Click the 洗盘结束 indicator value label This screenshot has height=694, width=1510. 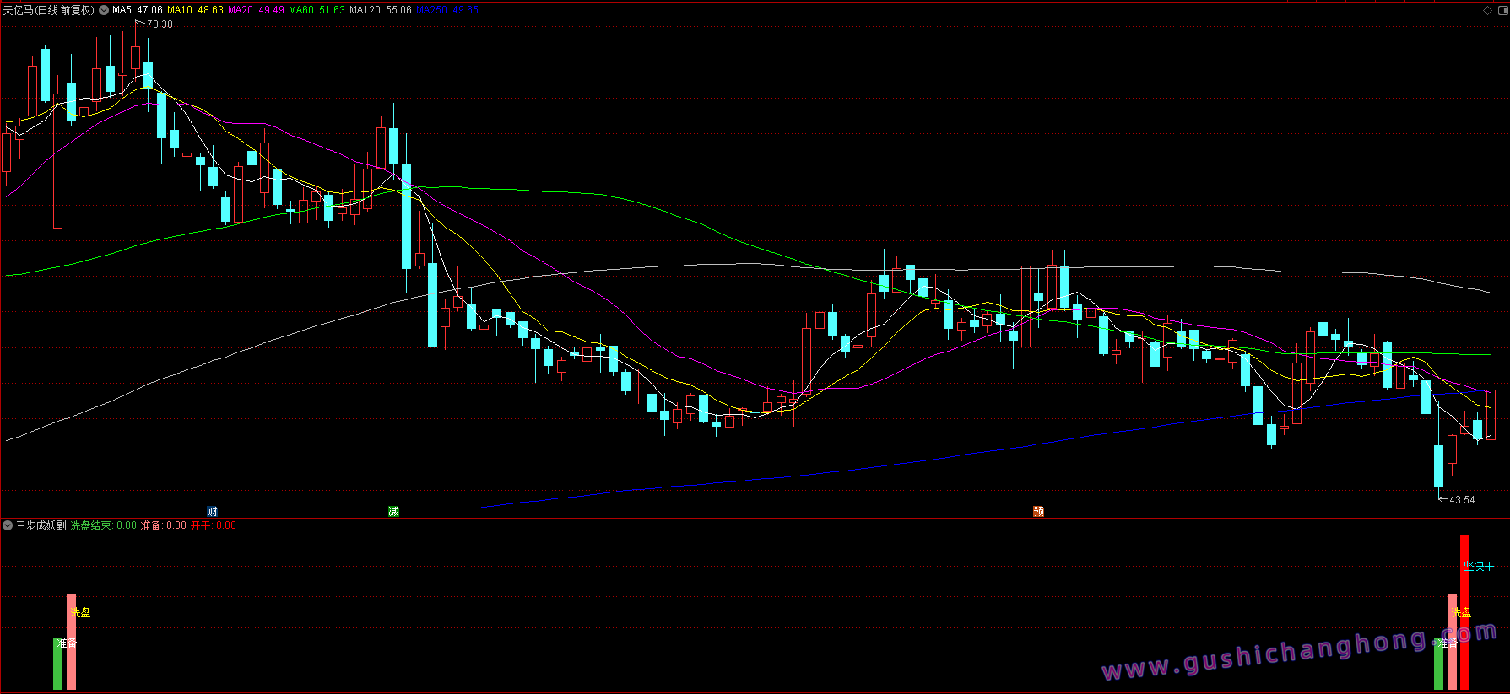(x=103, y=525)
